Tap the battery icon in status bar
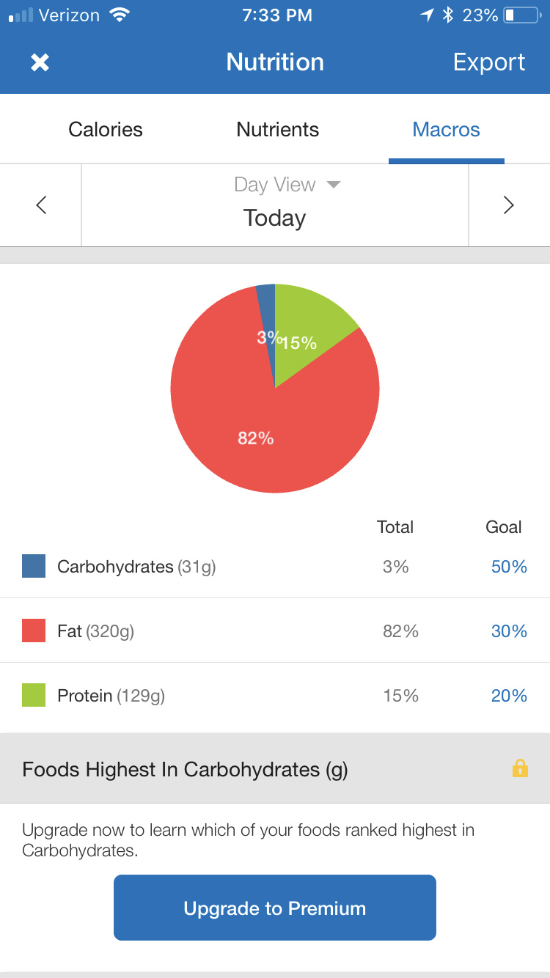This screenshot has width=550, height=978. (521, 15)
